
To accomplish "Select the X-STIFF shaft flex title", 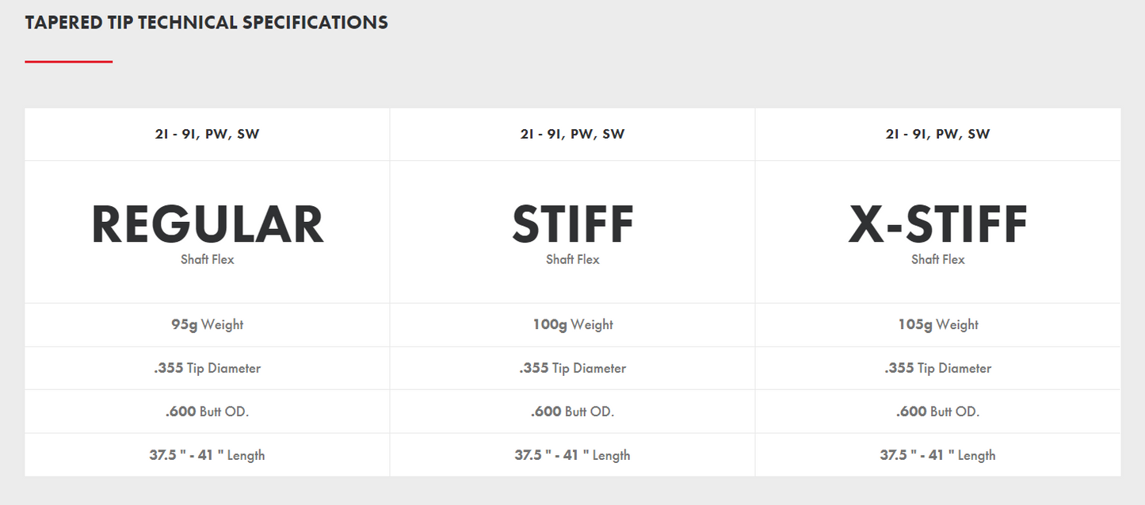I will pos(937,224).
